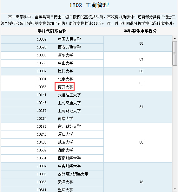
Task: Click school code 10272
Action: pos(42,111)
